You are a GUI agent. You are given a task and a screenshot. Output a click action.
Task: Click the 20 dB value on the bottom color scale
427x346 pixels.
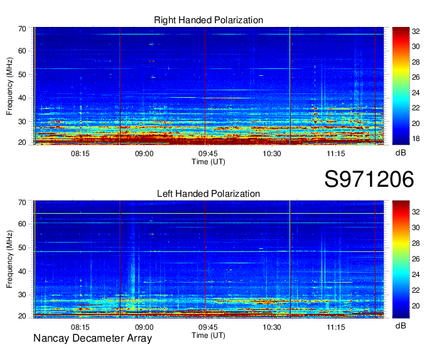416,306
